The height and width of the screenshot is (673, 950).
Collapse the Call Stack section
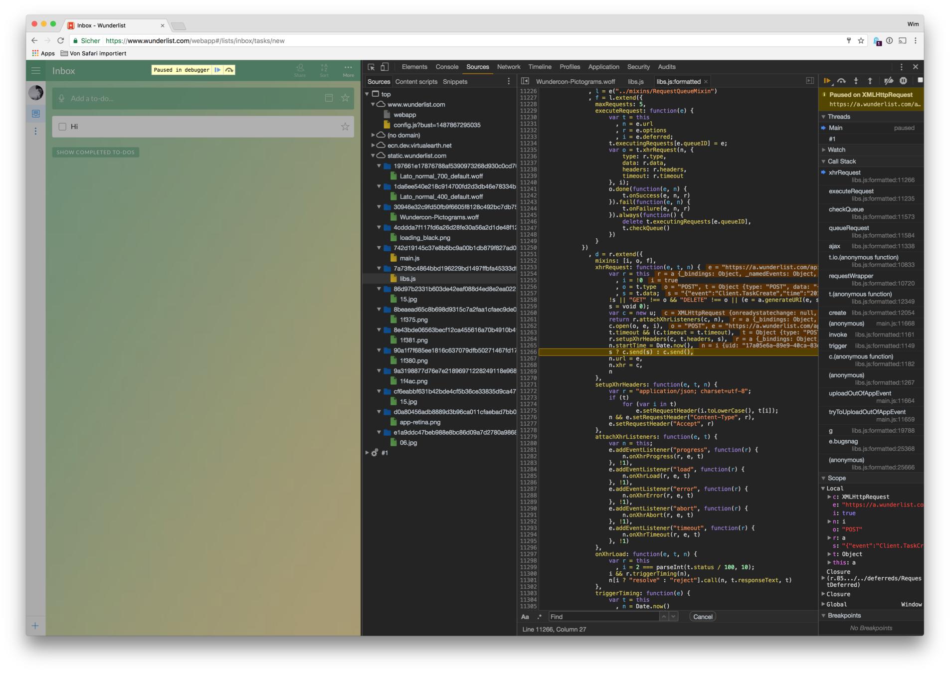823,162
